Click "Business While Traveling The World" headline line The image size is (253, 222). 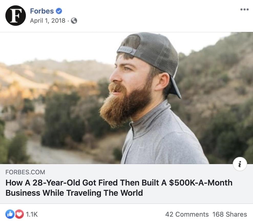[x=74, y=193]
